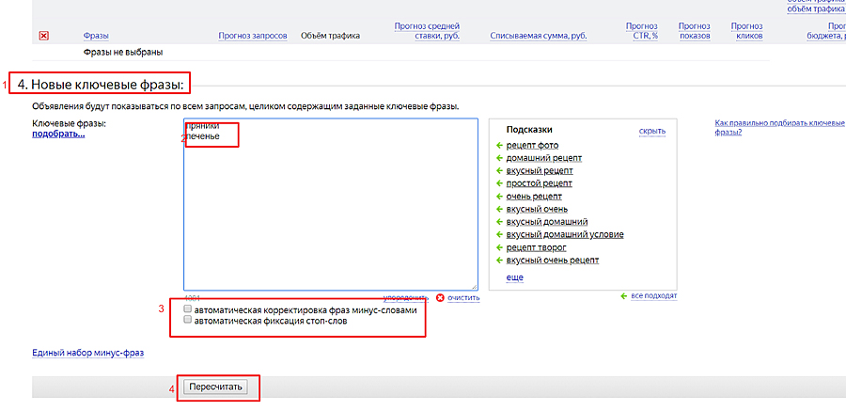Image resolution: width=846 pixels, height=411 pixels.
Task: Click the red clear icon next to 'очистить'
Action: pos(440,298)
